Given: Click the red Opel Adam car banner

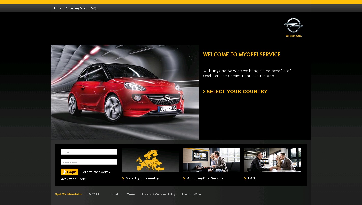Looking at the screenshot, I should pyautogui.click(x=125, y=92).
